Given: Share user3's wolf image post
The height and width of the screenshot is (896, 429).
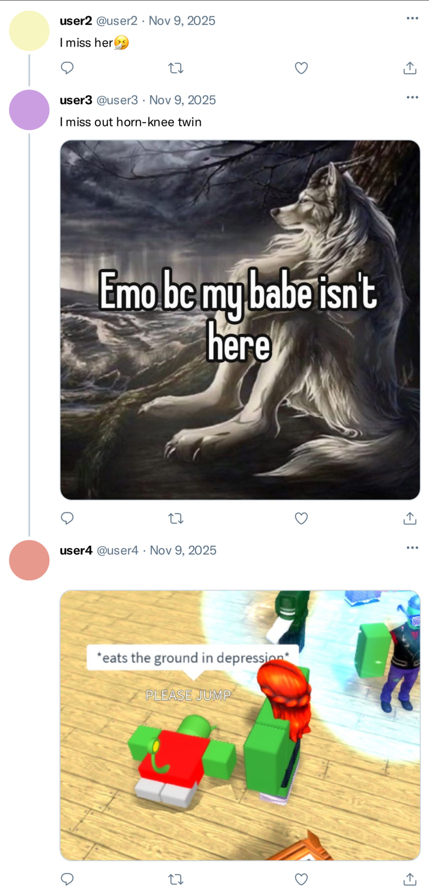Looking at the screenshot, I should (x=409, y=518).
